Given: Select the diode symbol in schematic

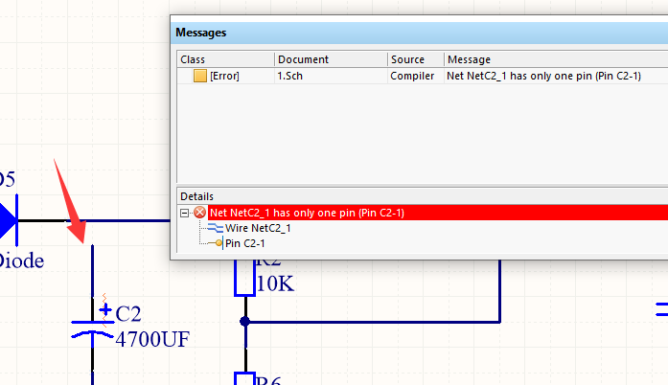Looking at the screenshot, I should (9, 220).
